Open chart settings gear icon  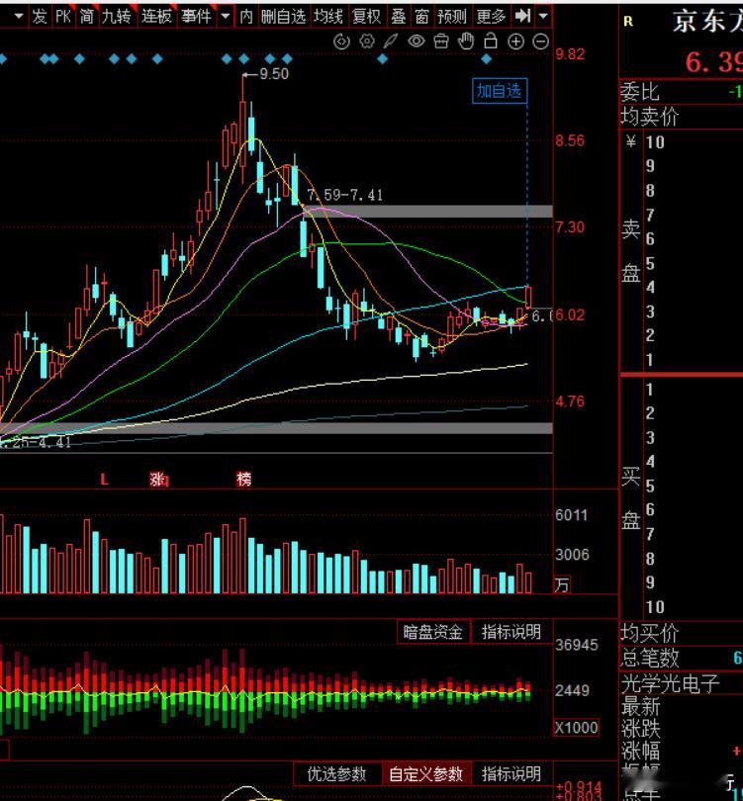[366, 42]
